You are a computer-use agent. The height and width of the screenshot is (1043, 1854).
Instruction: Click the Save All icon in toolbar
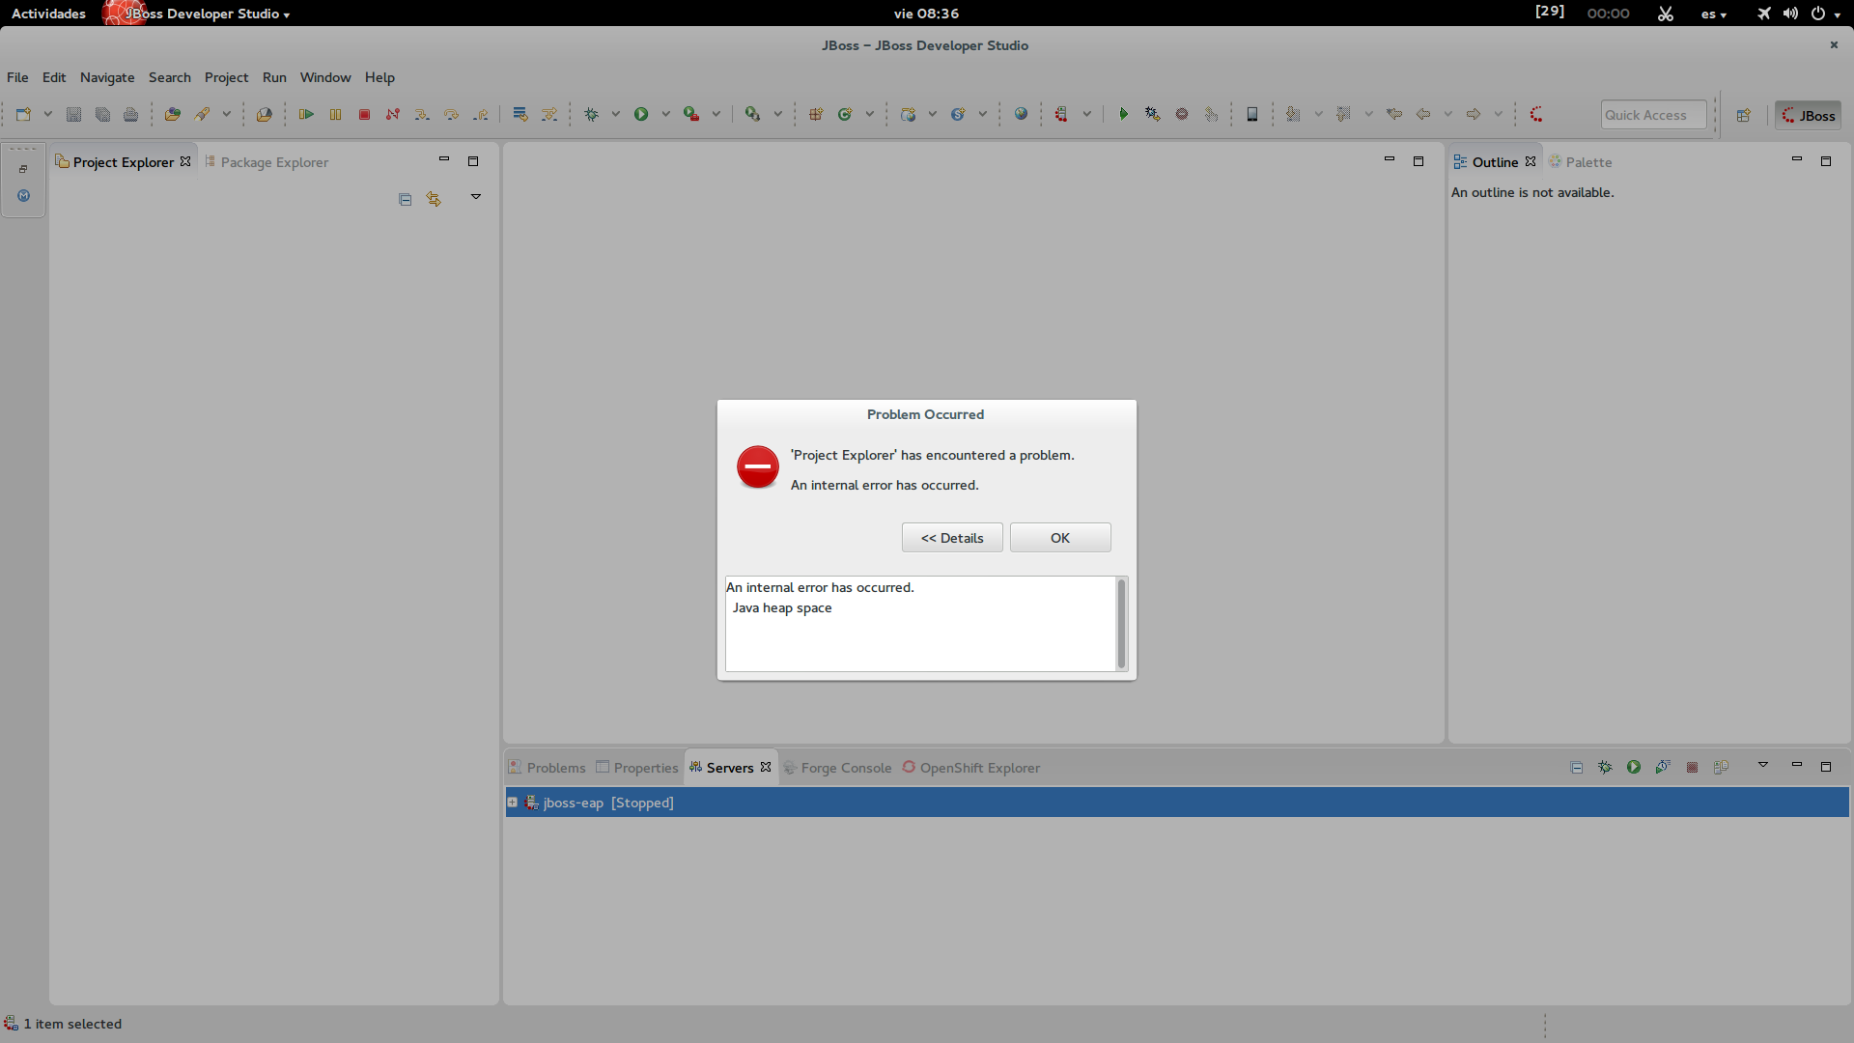102,114
